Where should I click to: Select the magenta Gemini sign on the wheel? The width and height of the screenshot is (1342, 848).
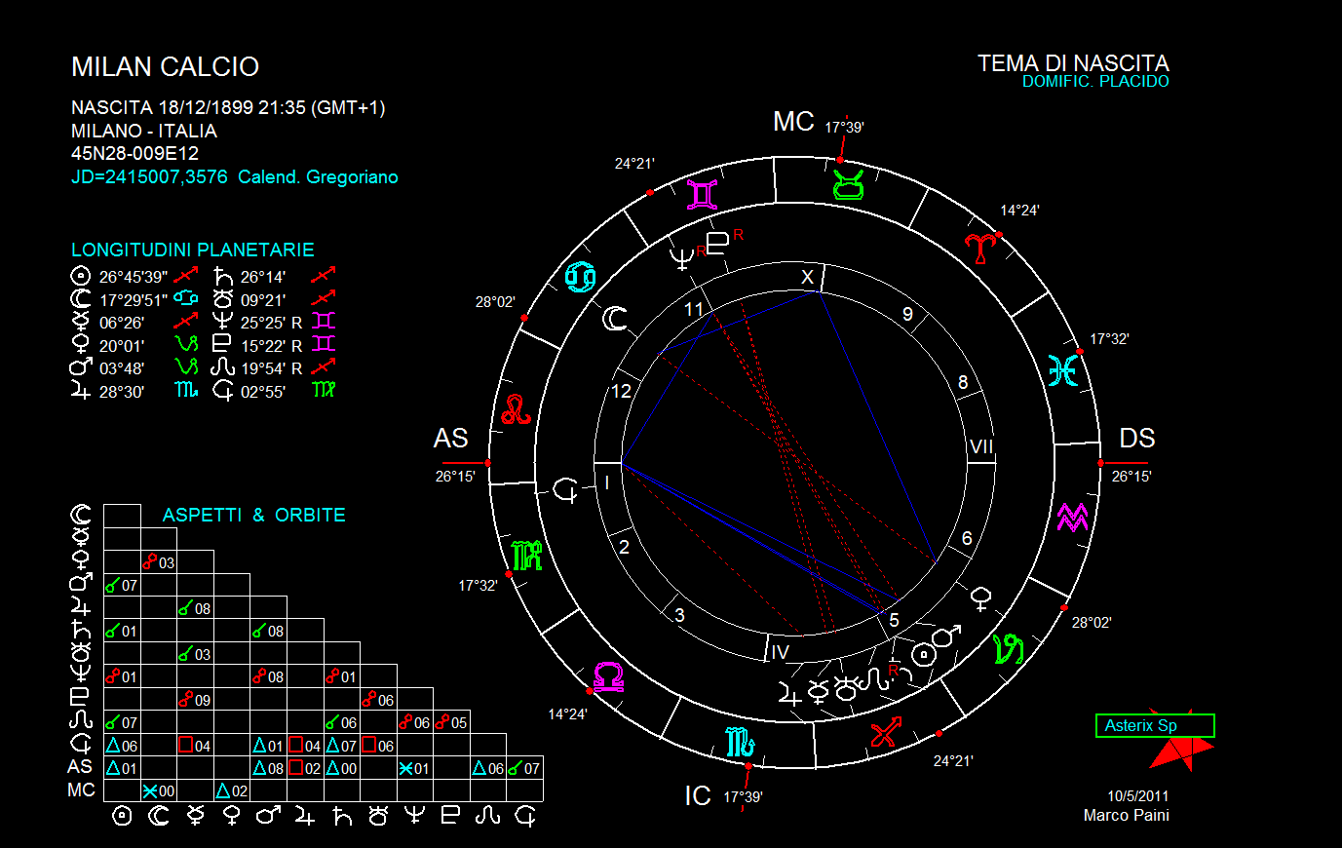pos(702,194)
